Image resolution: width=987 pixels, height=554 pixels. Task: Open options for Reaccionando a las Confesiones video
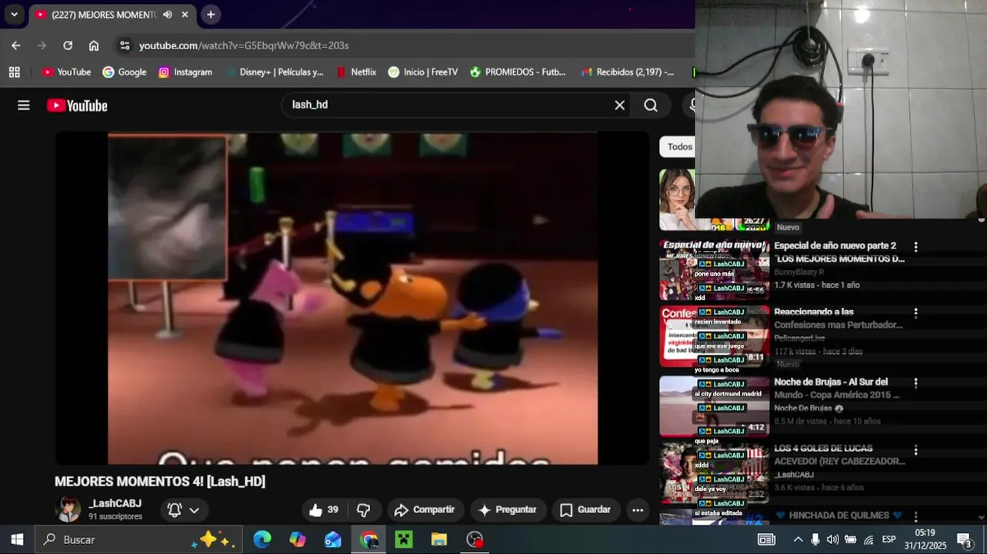(x=915, y=313)
